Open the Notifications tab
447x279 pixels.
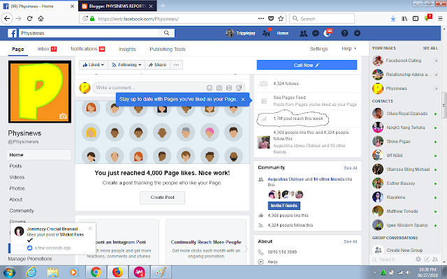click(88, 49)
